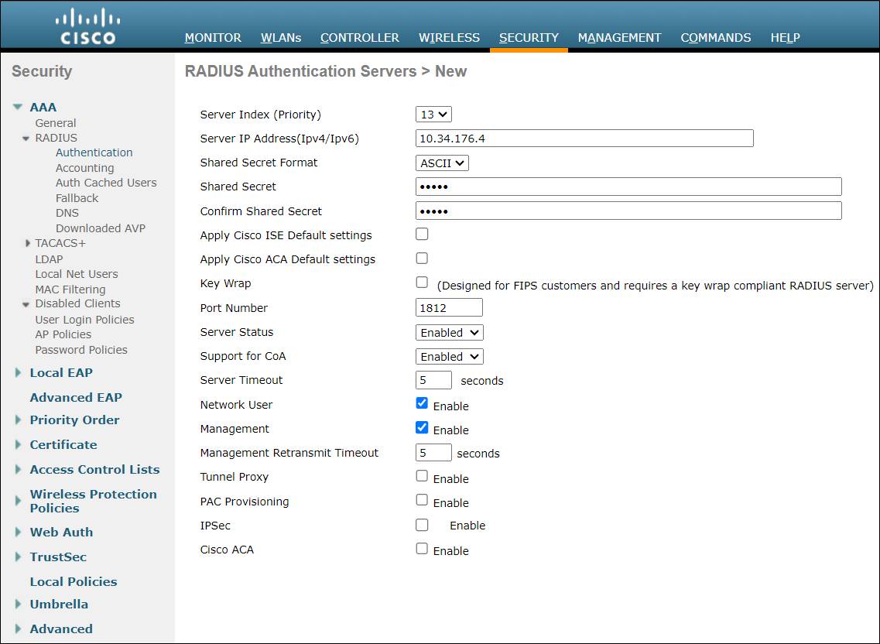Check Apply Cisco ISE Default settings
Screen dimensions: 880x644
pos(422,233)
